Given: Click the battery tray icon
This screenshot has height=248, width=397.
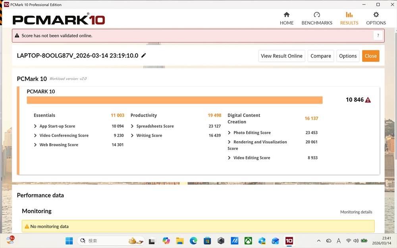Looking at the screenshot, I should tap(364, 241).
